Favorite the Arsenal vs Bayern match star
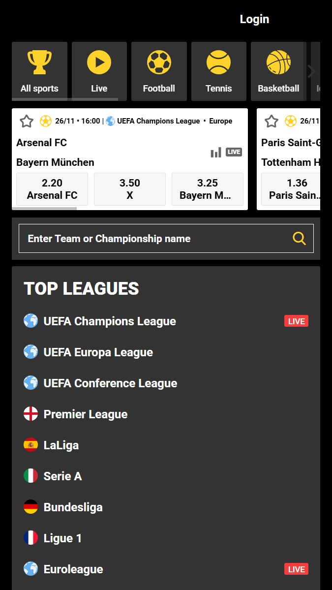 27,121
